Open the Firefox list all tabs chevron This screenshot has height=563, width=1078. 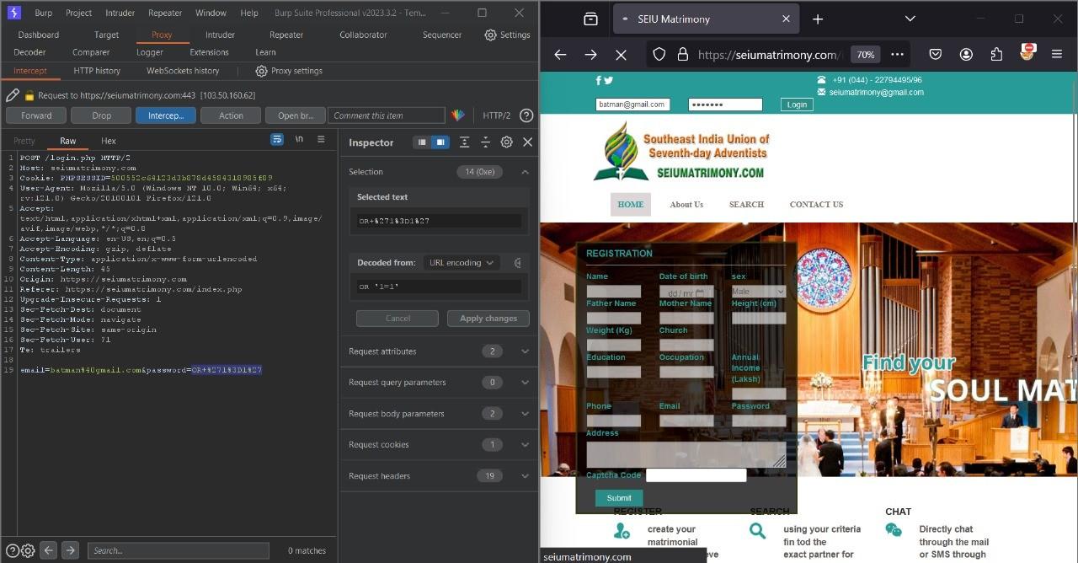910,19
